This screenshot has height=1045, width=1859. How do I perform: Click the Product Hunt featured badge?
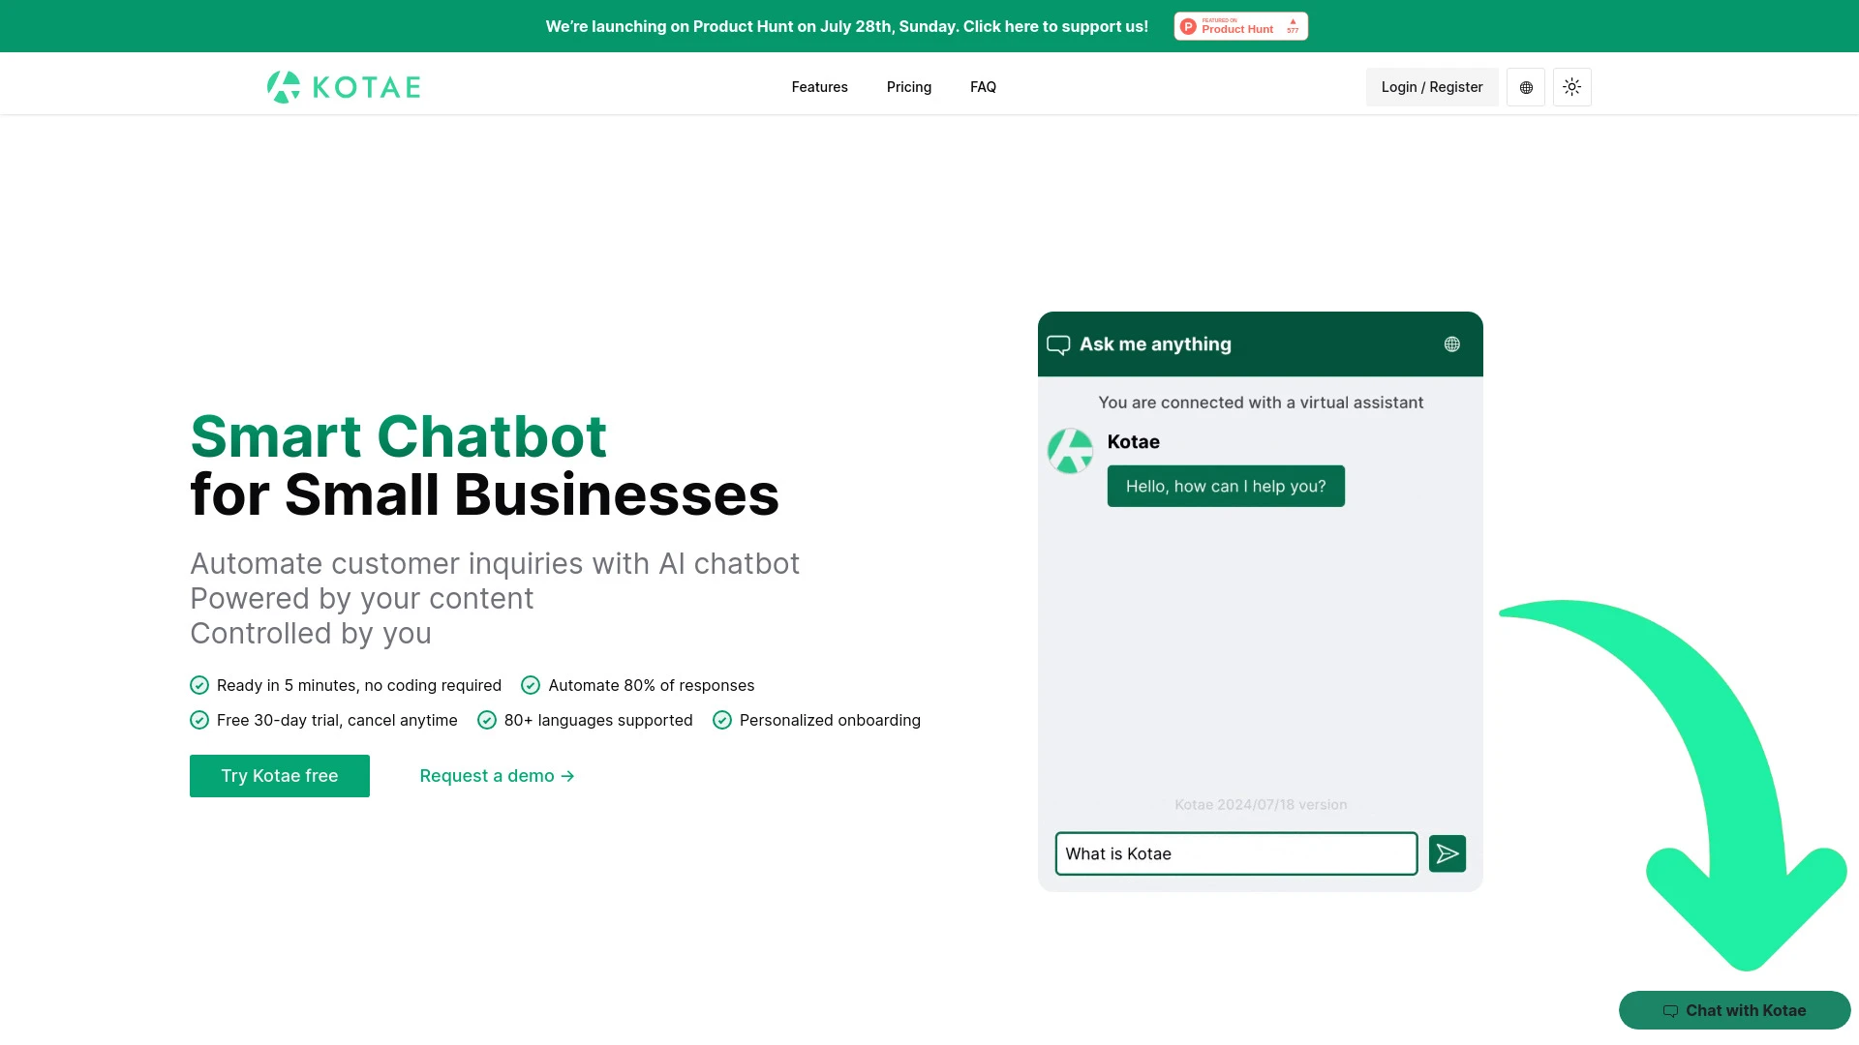(1240, 26)
